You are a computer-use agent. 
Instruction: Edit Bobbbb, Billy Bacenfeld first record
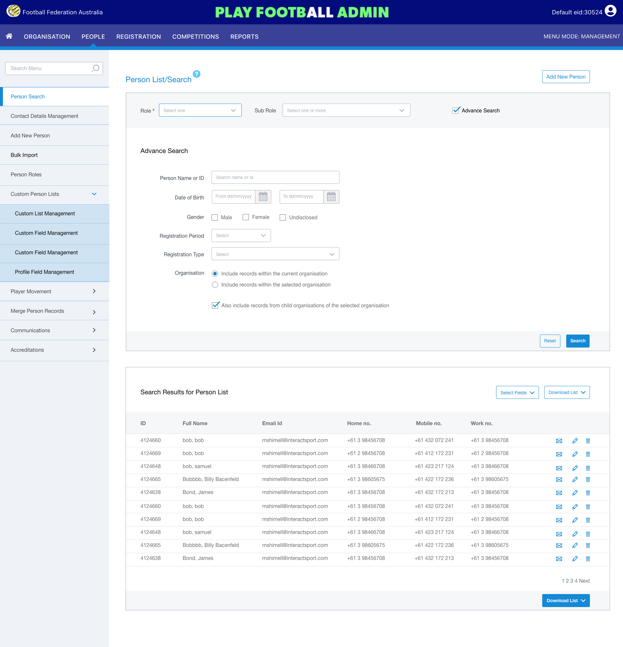(575, 480)
